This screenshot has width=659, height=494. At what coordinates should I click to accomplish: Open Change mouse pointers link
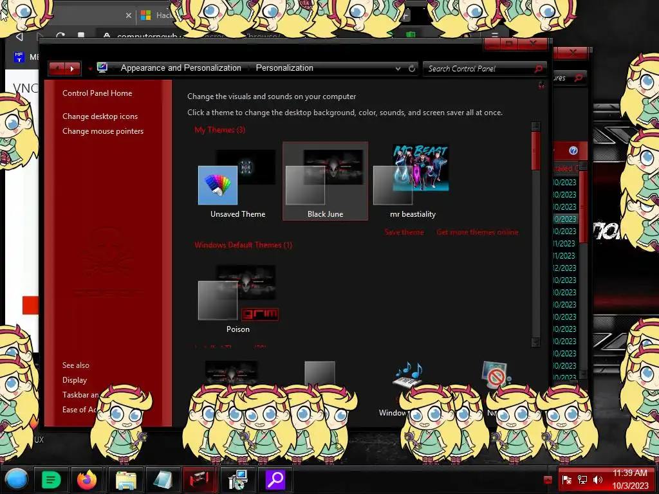point(103,131)
